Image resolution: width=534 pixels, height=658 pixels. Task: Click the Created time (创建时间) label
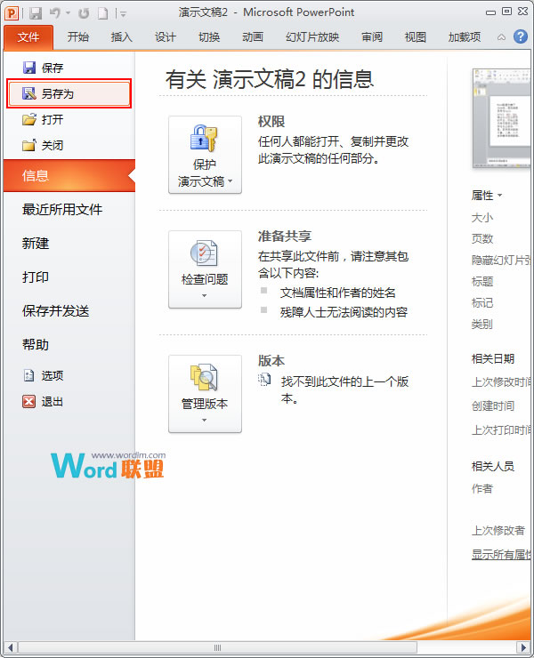point(493,405)
